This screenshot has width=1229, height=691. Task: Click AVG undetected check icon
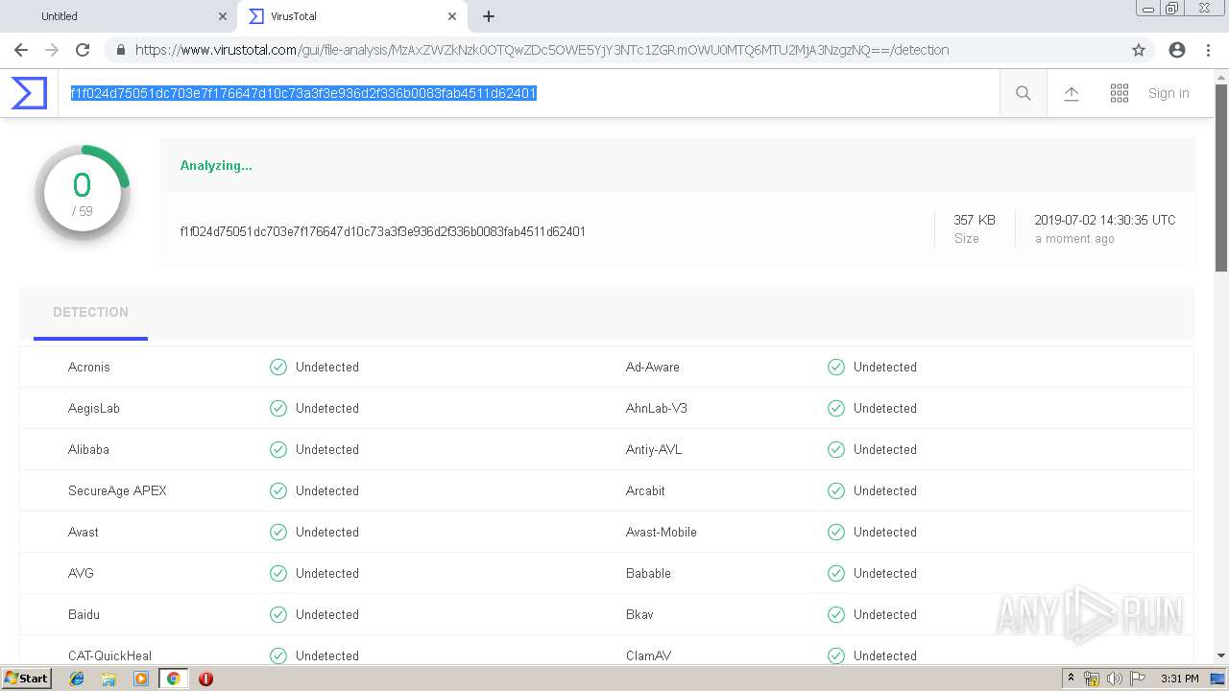tap(278, 573)
